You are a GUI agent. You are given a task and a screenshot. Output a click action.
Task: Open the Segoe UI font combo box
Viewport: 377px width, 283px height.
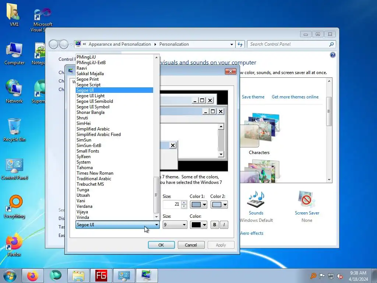117,225
